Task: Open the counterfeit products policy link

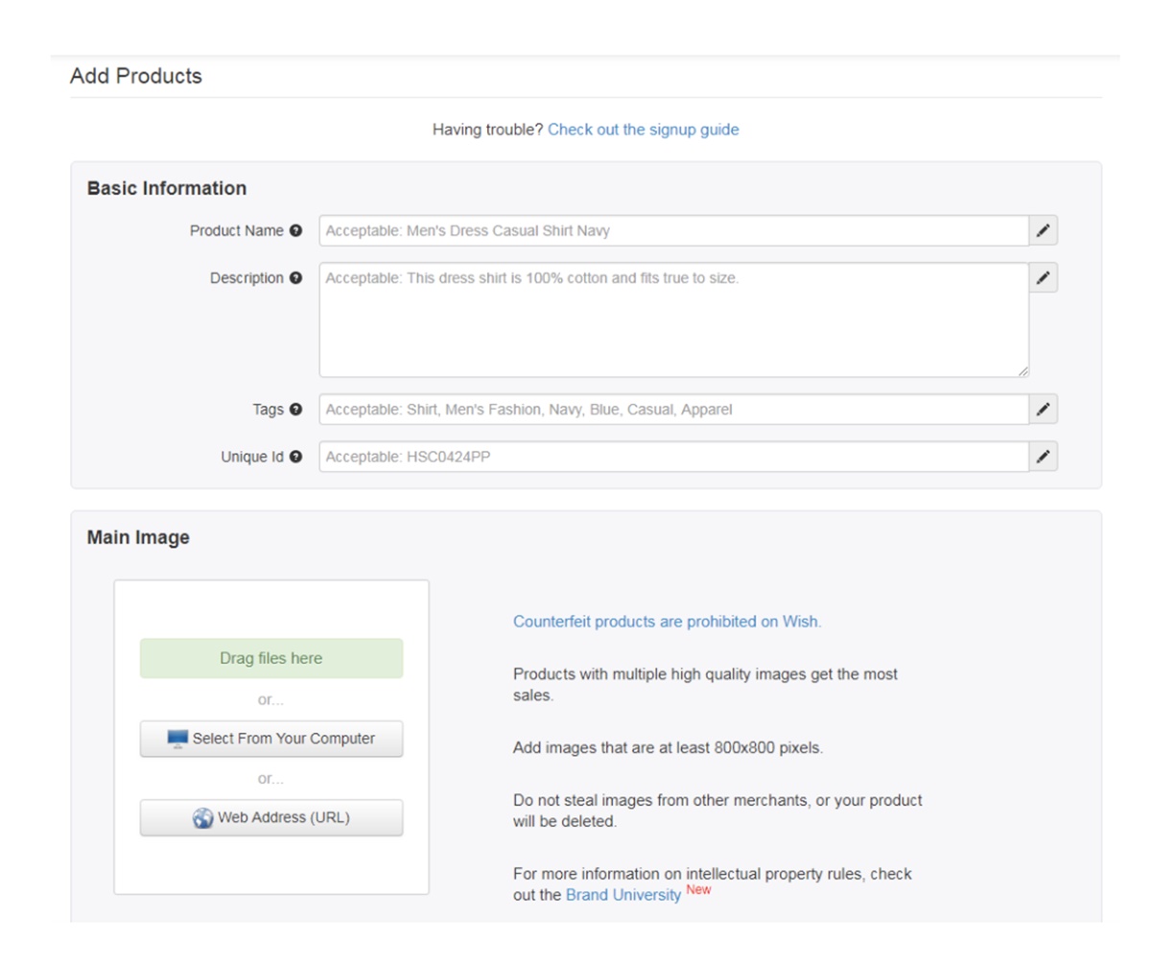Action: [x=667, y=622]
